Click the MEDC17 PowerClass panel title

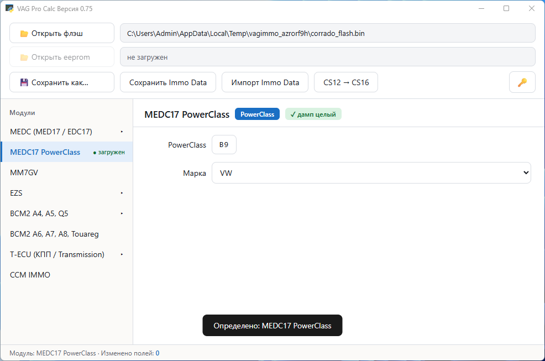[x=187, y=114]
